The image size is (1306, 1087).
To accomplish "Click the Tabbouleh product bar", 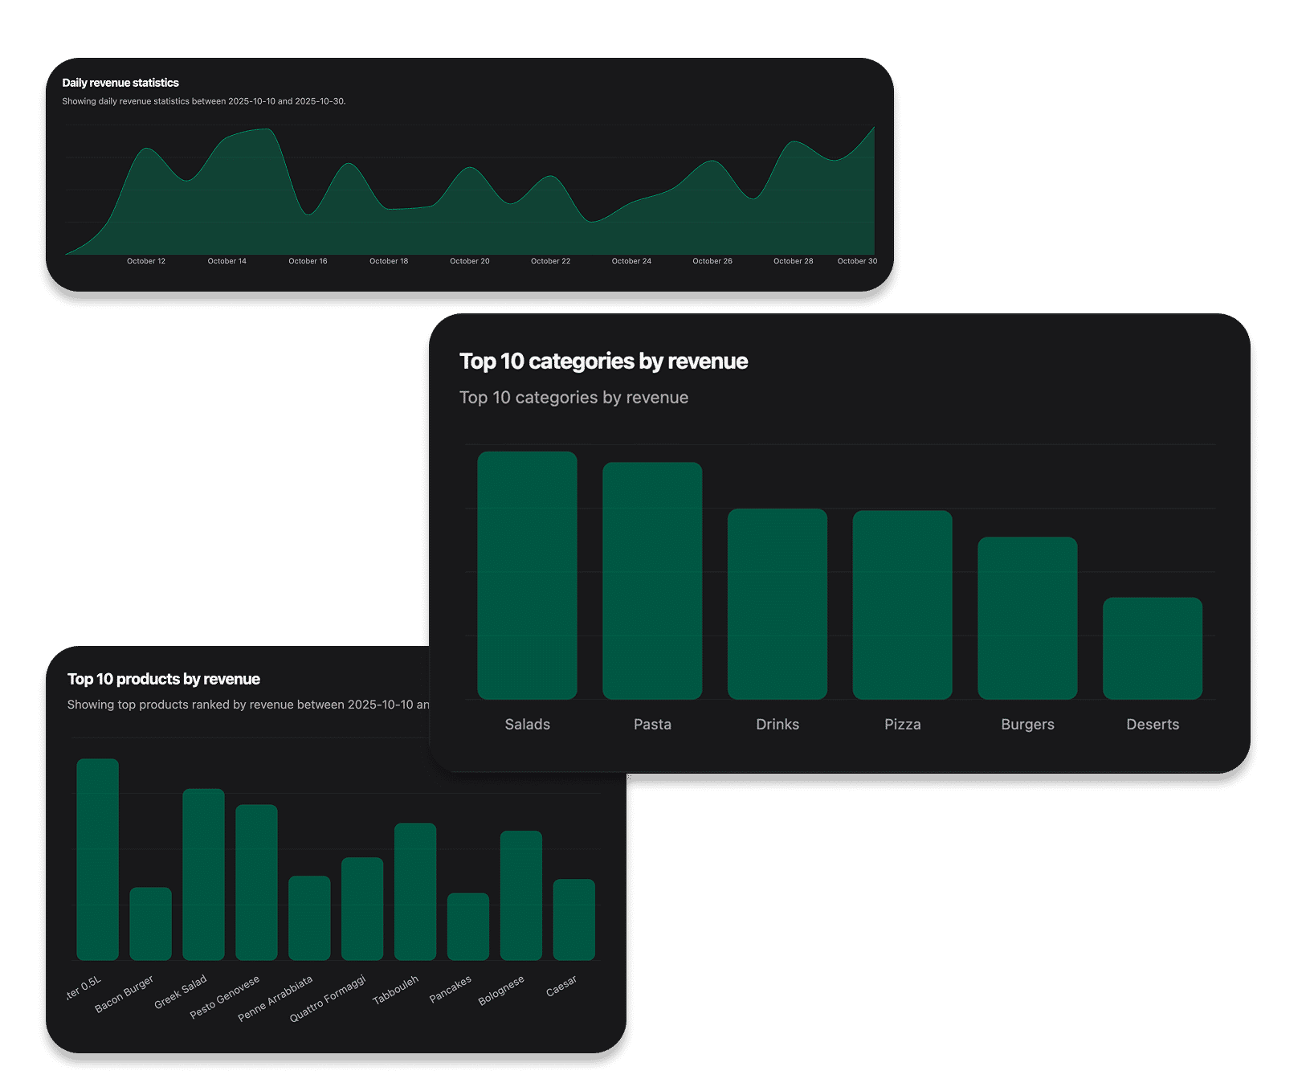I will coord(415,892).
